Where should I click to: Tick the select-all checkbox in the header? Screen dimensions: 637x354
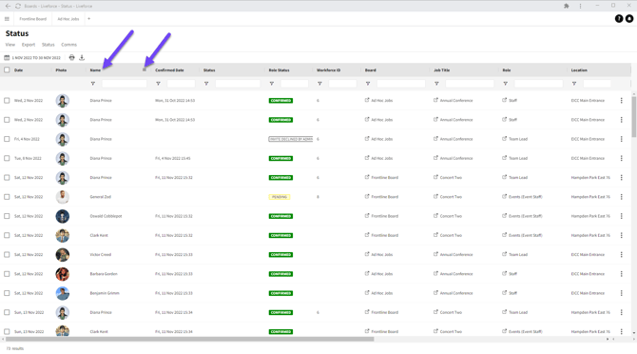pos(7,69)
